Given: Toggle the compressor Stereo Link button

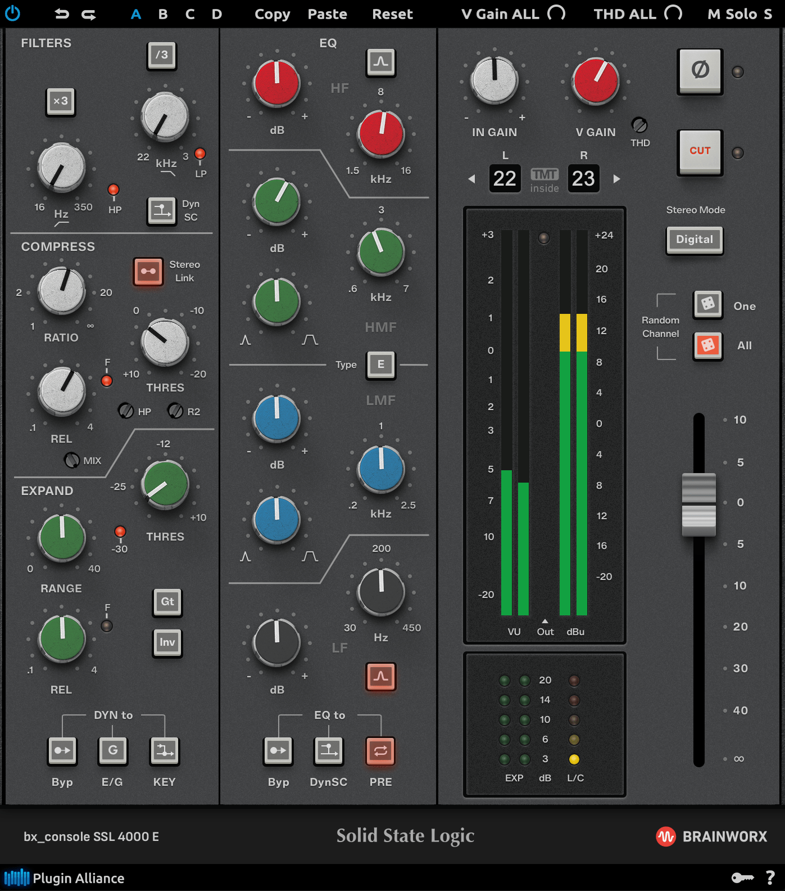Looking at the screenshot, I should tap(148, 271).
